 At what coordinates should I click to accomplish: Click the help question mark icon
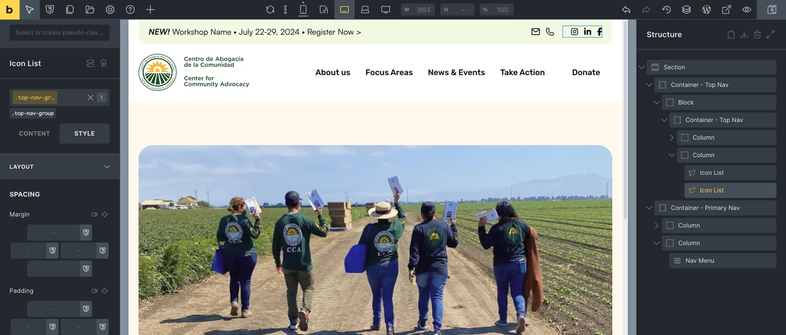[130, 9]
